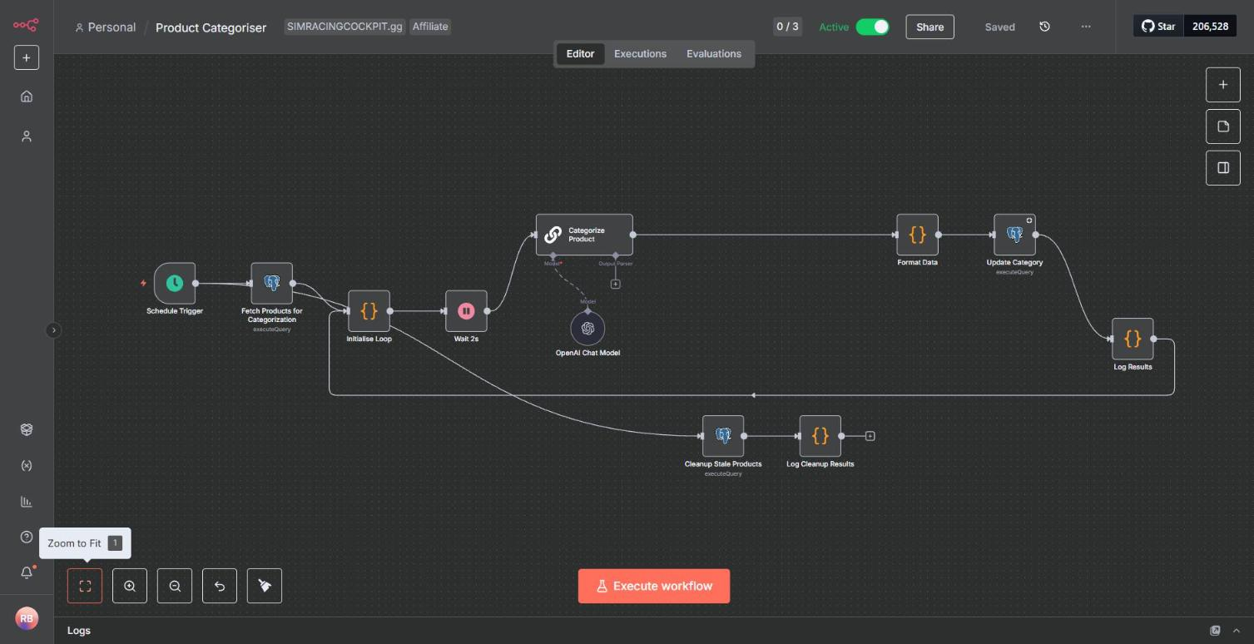The width and height of the screenshot is (1254, 644).
Task: Click the SIMRACINGCOCKPIT.gg tag
Action: tap(344, 27)
